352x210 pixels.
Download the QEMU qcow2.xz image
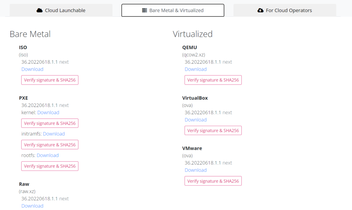(x=196, y=69)
